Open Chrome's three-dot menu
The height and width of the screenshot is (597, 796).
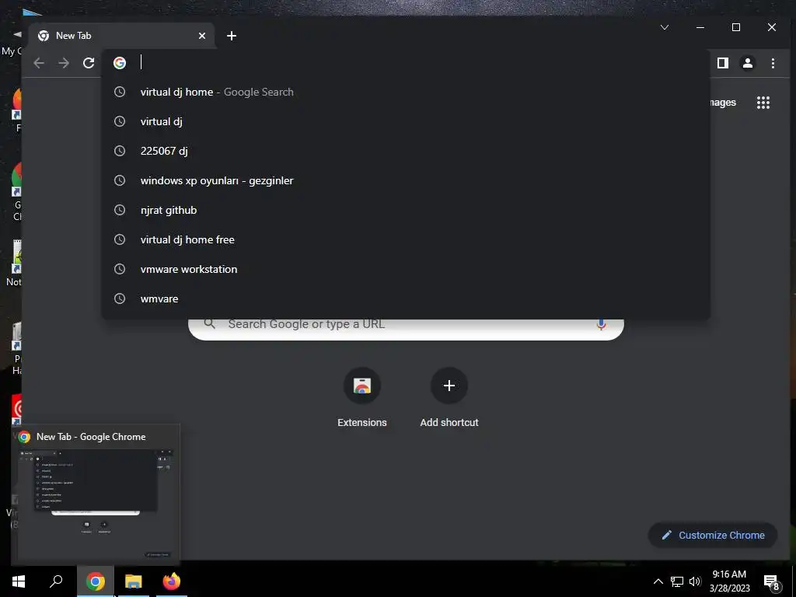(773, 63)
